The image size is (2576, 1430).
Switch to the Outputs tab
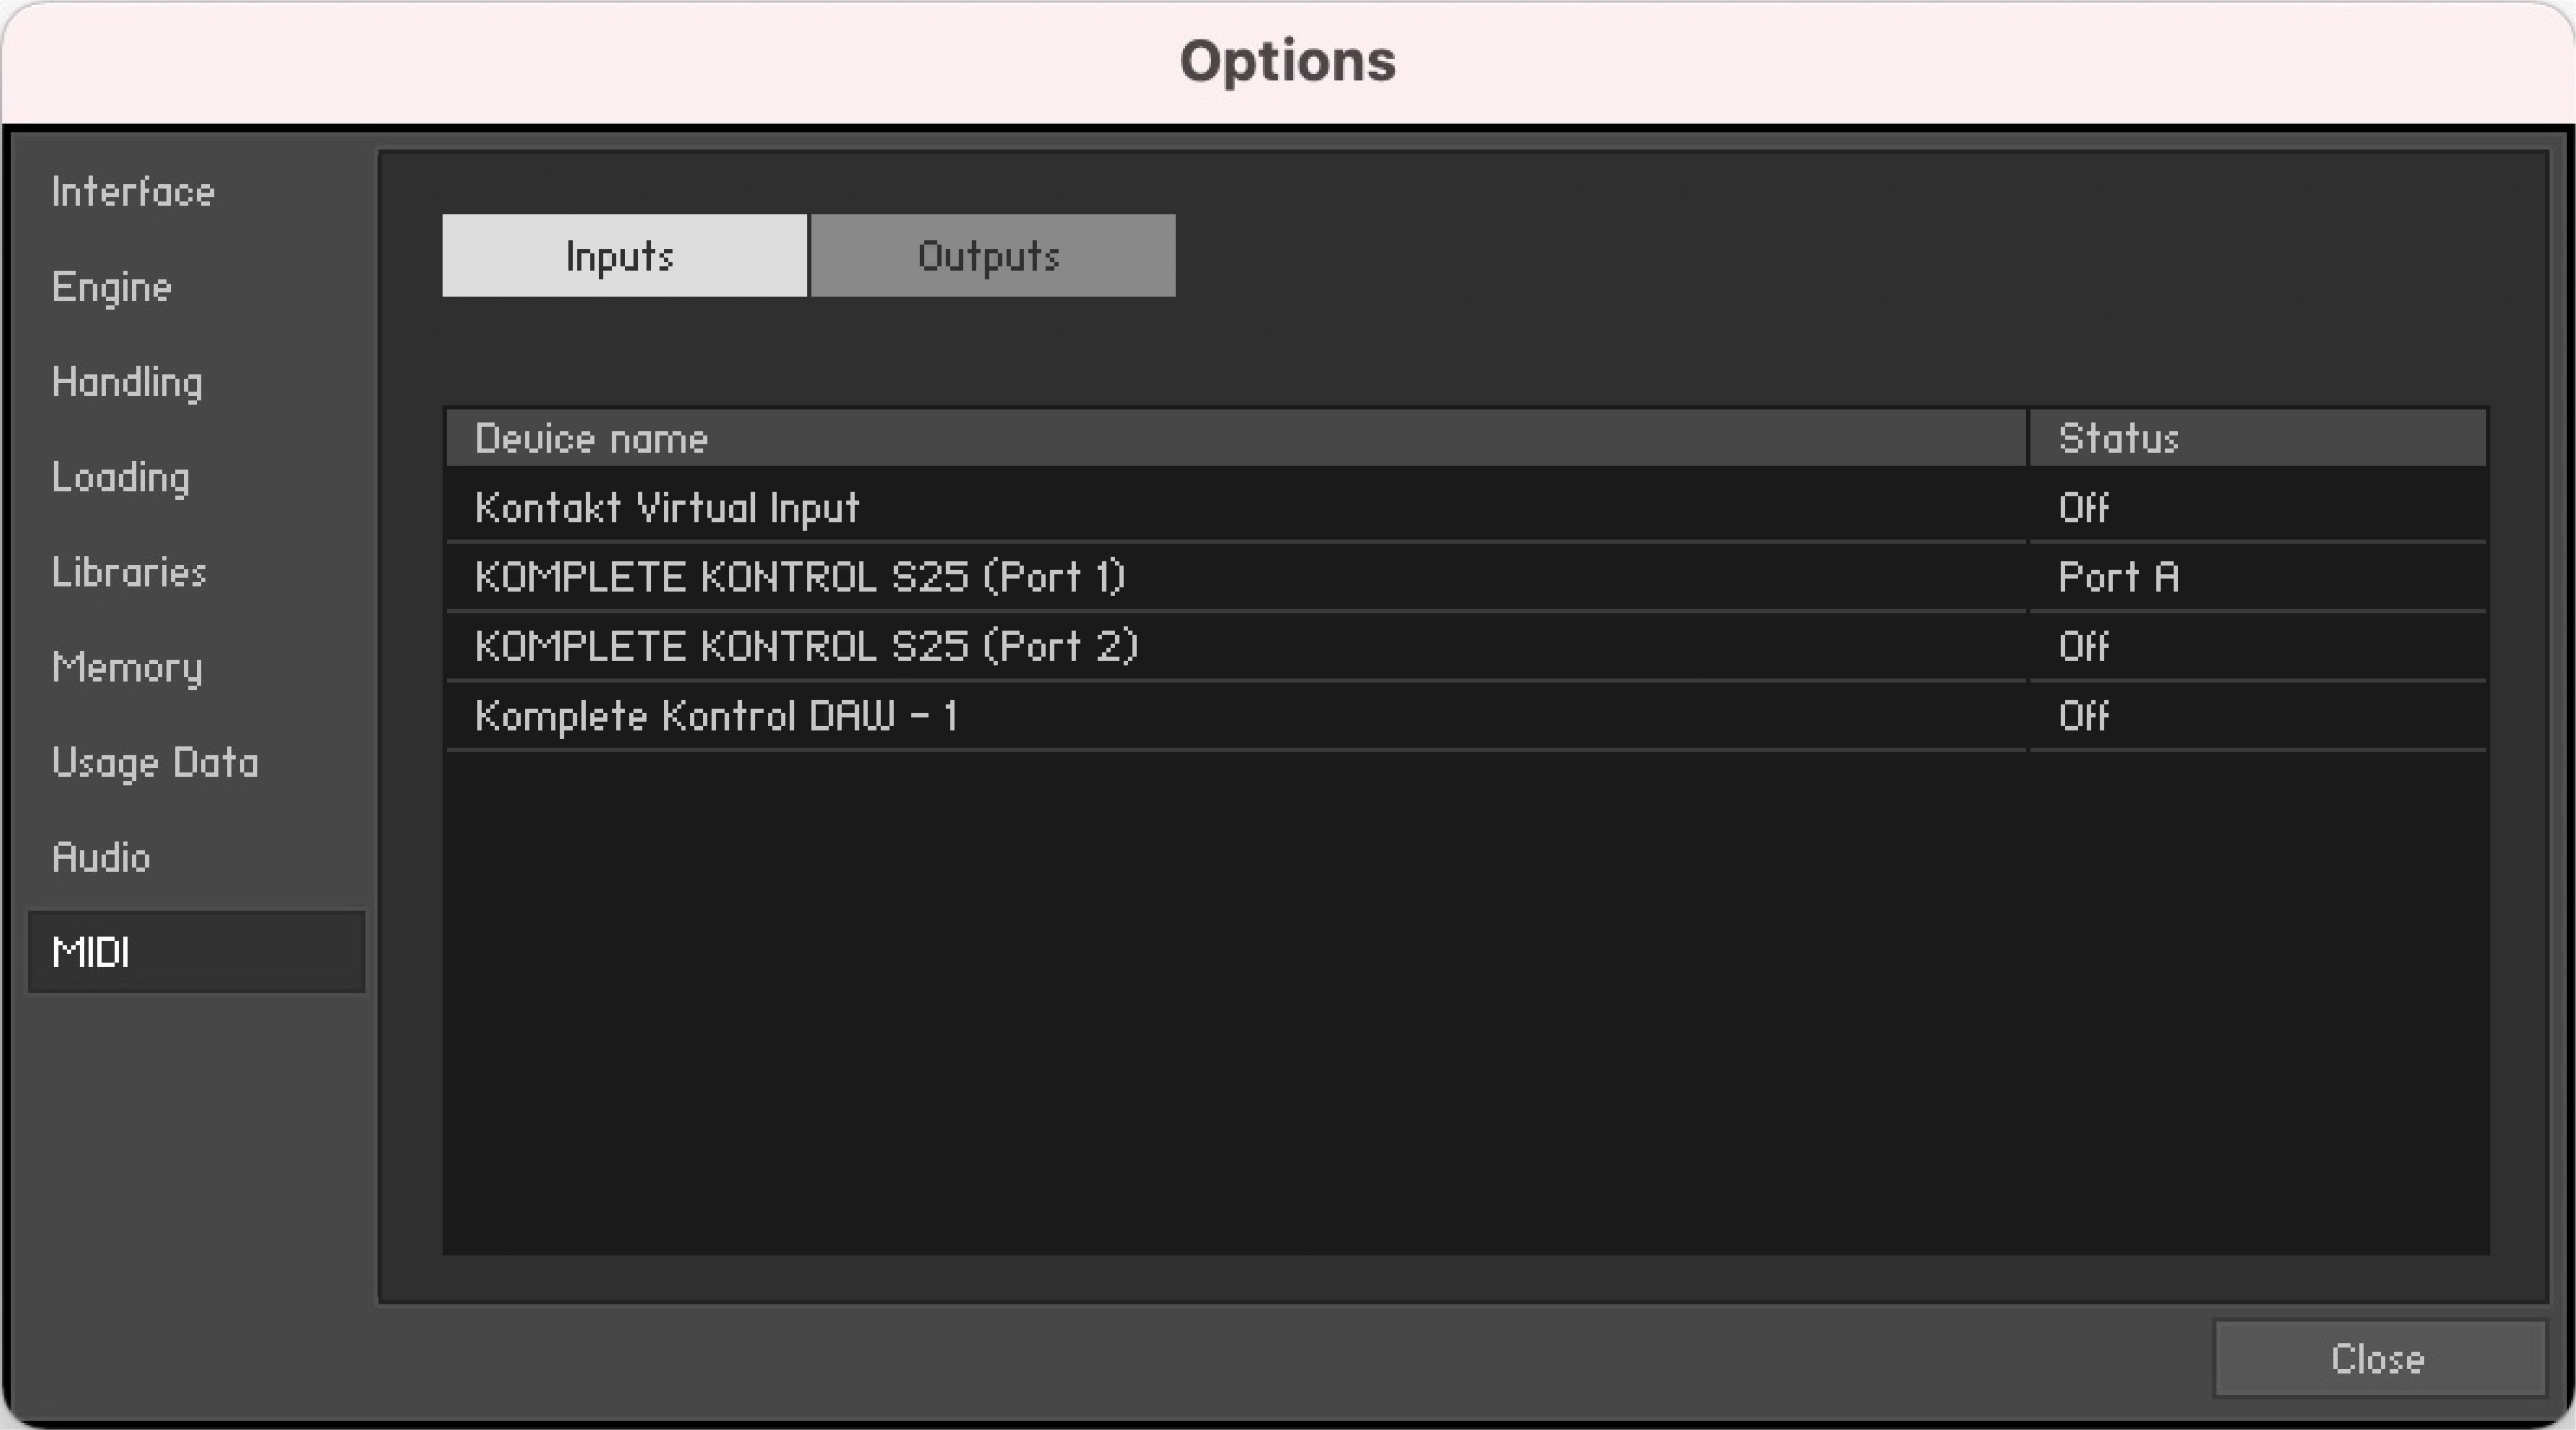tap(992, 256)
